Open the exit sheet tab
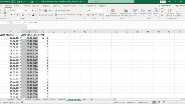185x104 pixels. tap(84, 99)
